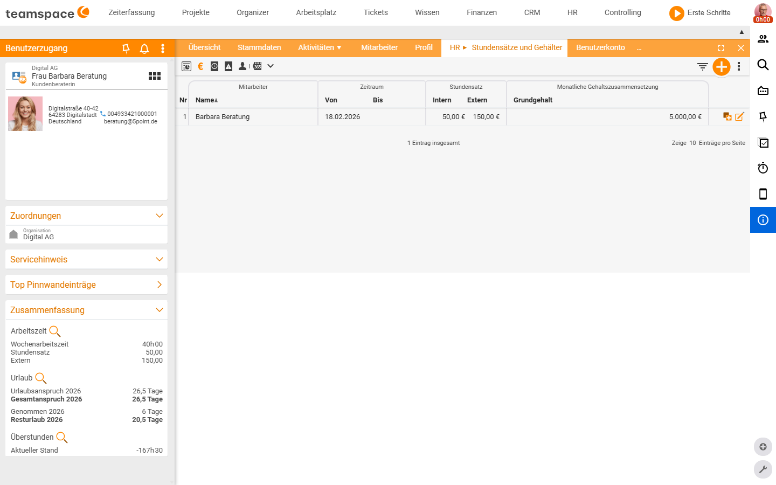Click the contact card icon next to Frau Barbara Beratung

tap(19, 77)
